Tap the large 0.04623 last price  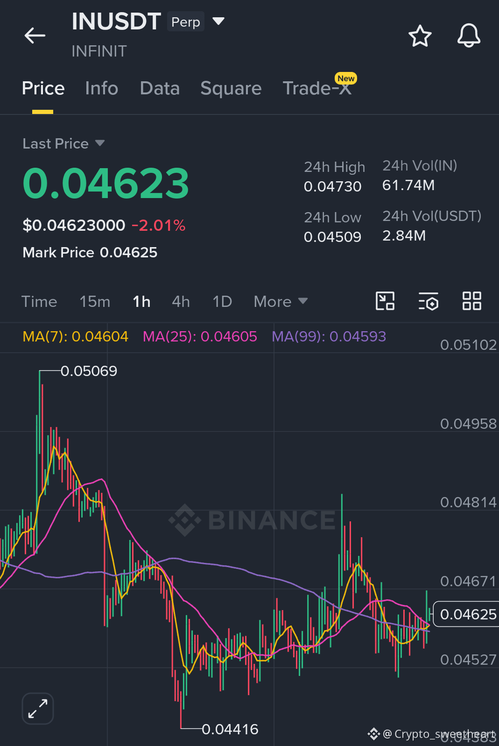tap(106, 183)
